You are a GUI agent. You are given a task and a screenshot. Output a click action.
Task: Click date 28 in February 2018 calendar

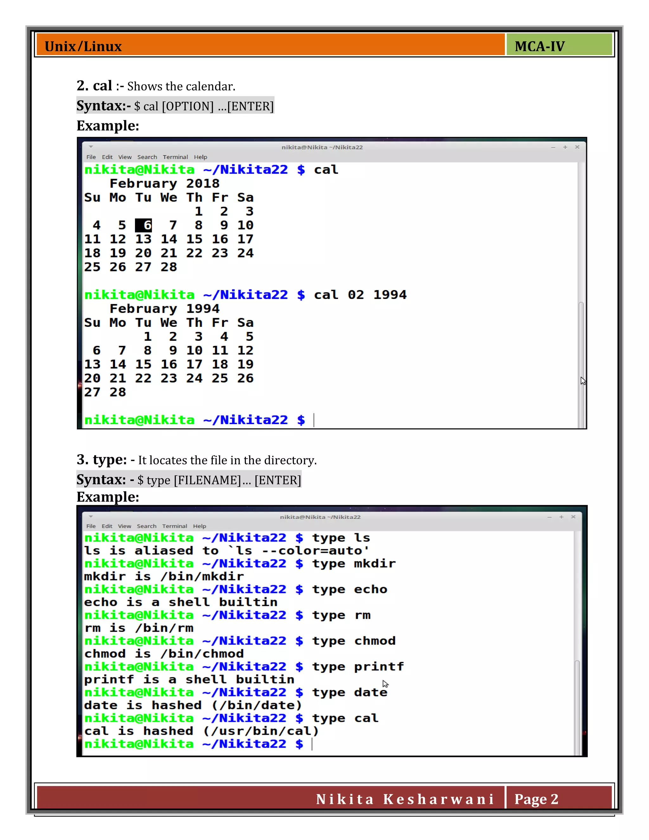tap(169, 267)
